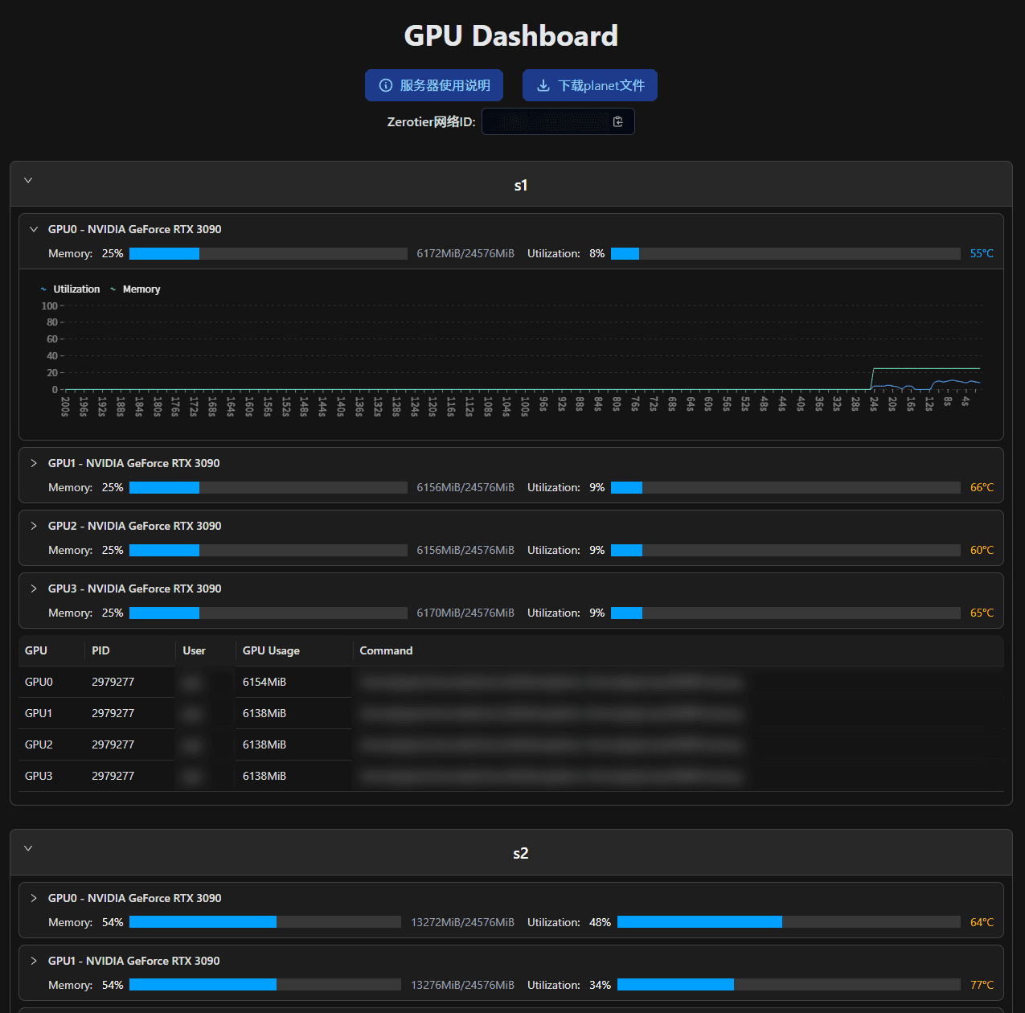This screenshot has height=1013, width=1025.
Task: Expand s1 GPU1 details
Action: [x=34, y=463]
